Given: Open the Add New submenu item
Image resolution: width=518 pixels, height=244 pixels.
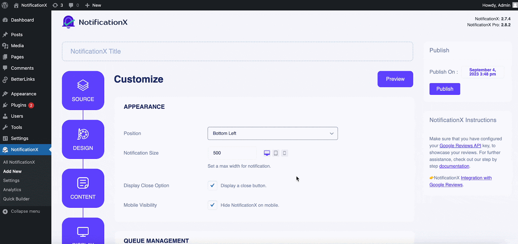Looking at the screenshot, I should (12, 172).
